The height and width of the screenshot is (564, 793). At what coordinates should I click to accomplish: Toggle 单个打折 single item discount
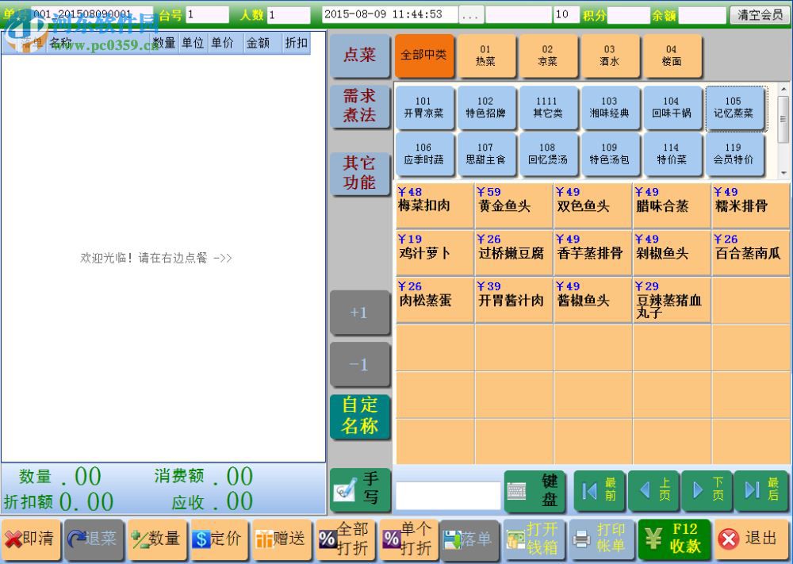pyautogui.click(x=408, y=539)
